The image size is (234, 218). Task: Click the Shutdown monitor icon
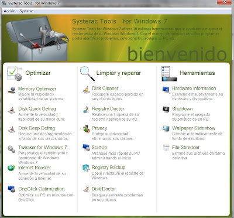(166, 110)
